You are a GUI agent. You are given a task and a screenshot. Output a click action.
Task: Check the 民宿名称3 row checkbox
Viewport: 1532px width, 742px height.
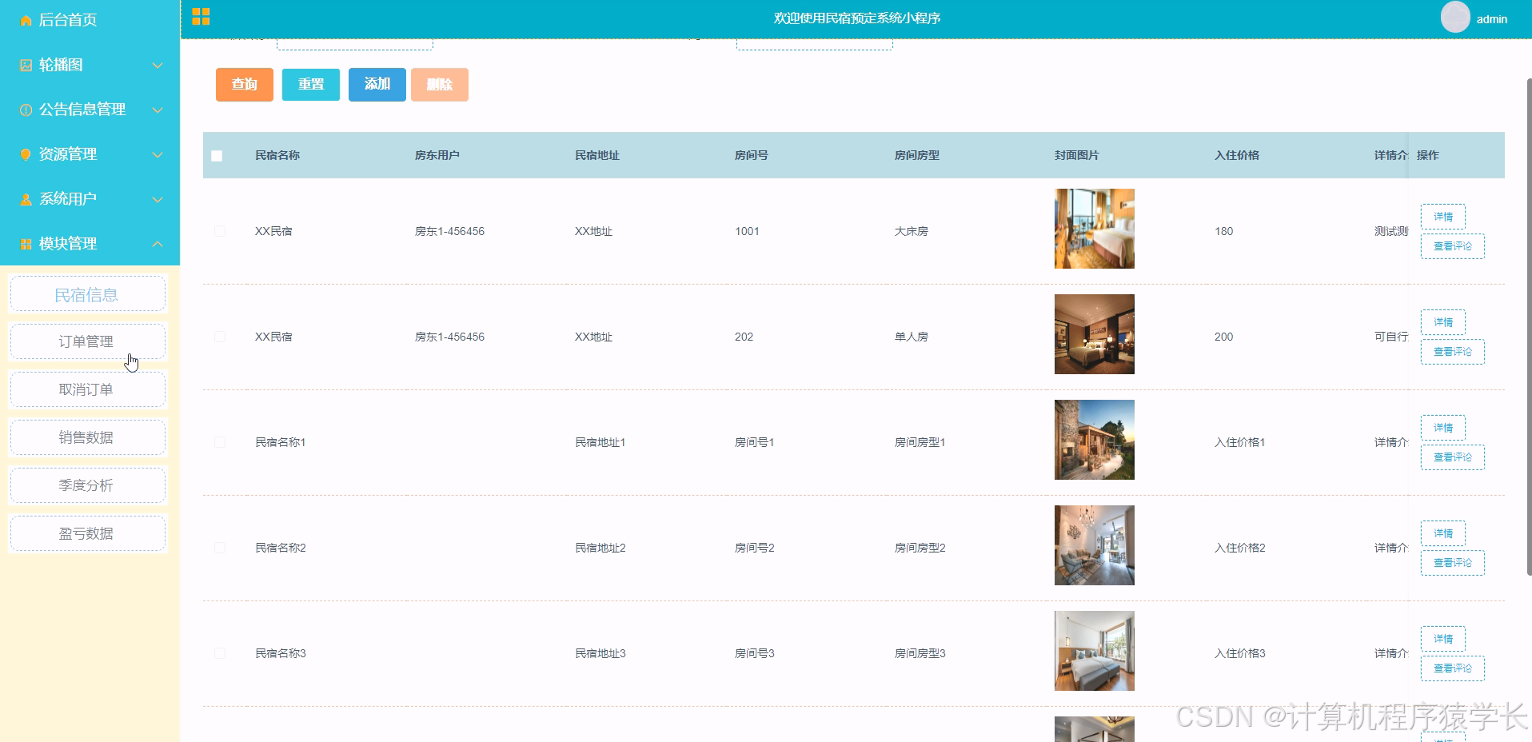tap(220, 653)
